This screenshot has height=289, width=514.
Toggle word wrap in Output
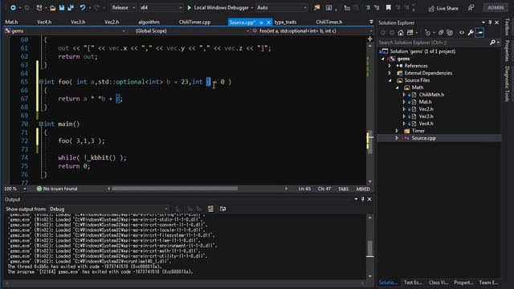(222, 209)
